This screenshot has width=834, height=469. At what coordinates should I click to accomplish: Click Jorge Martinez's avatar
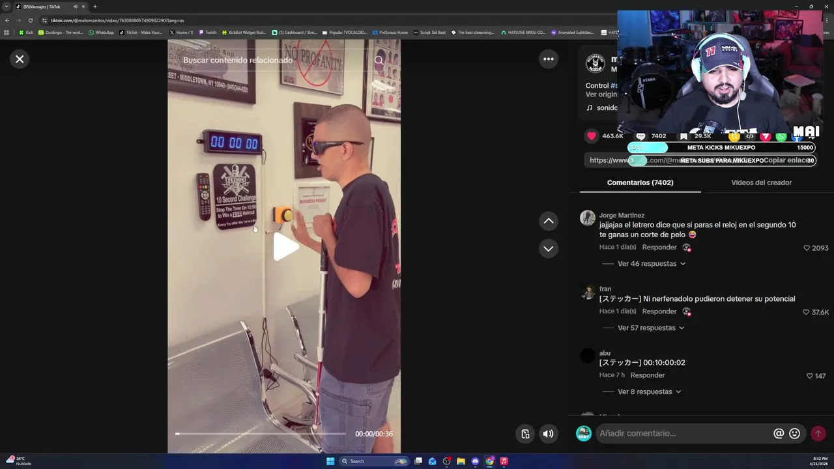pos(588,218)
